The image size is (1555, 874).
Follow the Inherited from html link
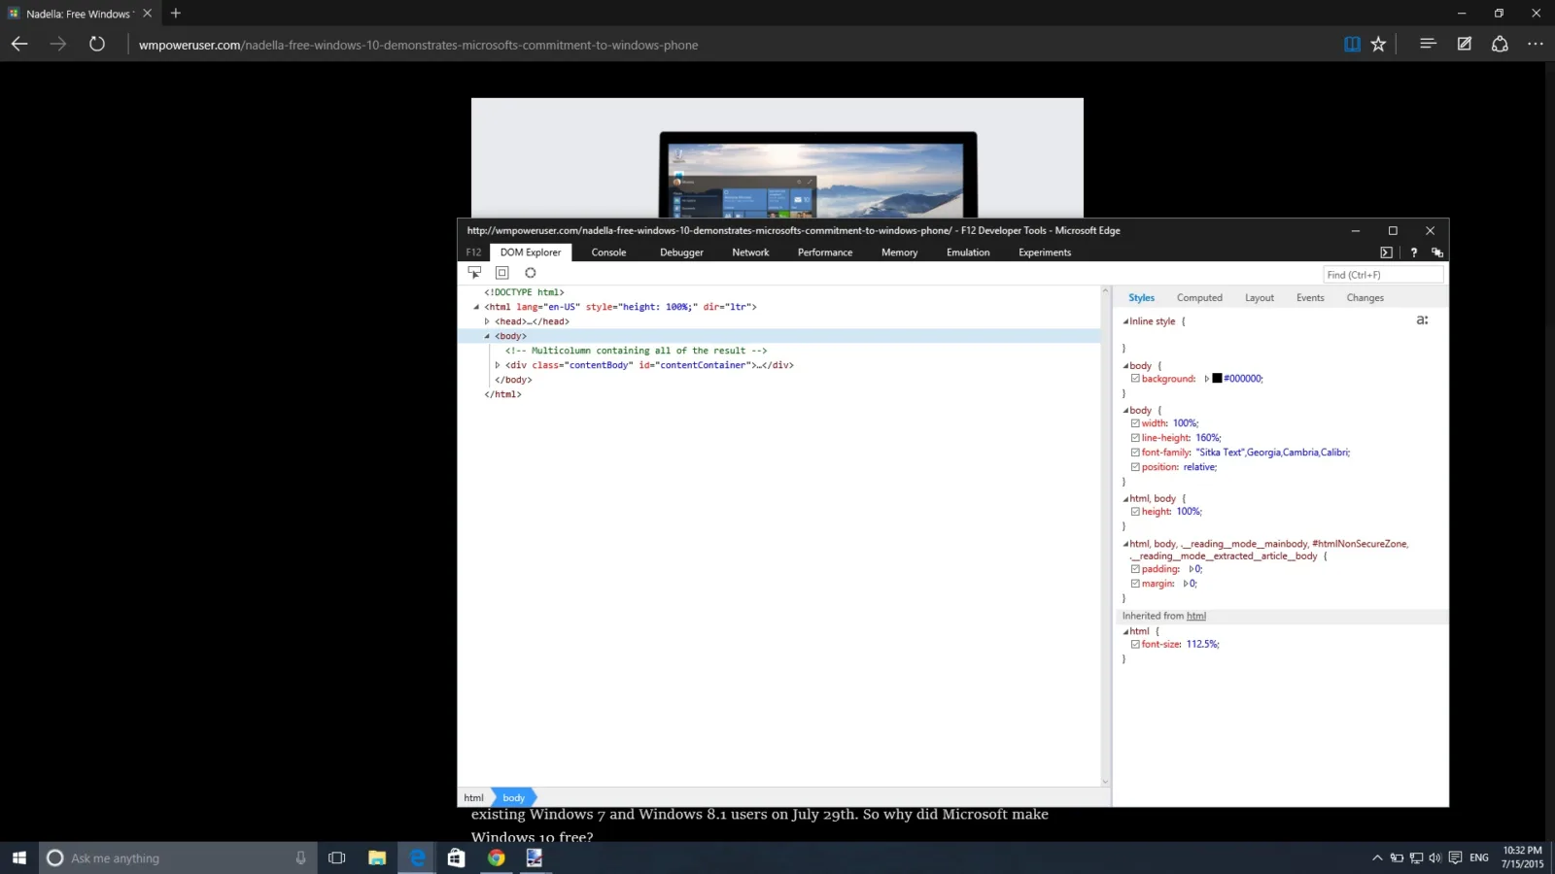[x=1196, y=616]
